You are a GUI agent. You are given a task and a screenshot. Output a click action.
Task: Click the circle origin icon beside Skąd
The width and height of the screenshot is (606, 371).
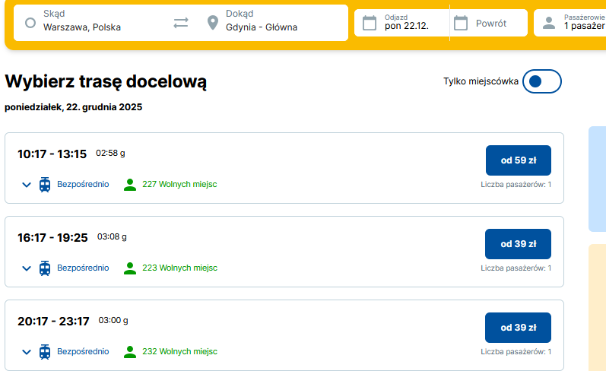[30, 23]
